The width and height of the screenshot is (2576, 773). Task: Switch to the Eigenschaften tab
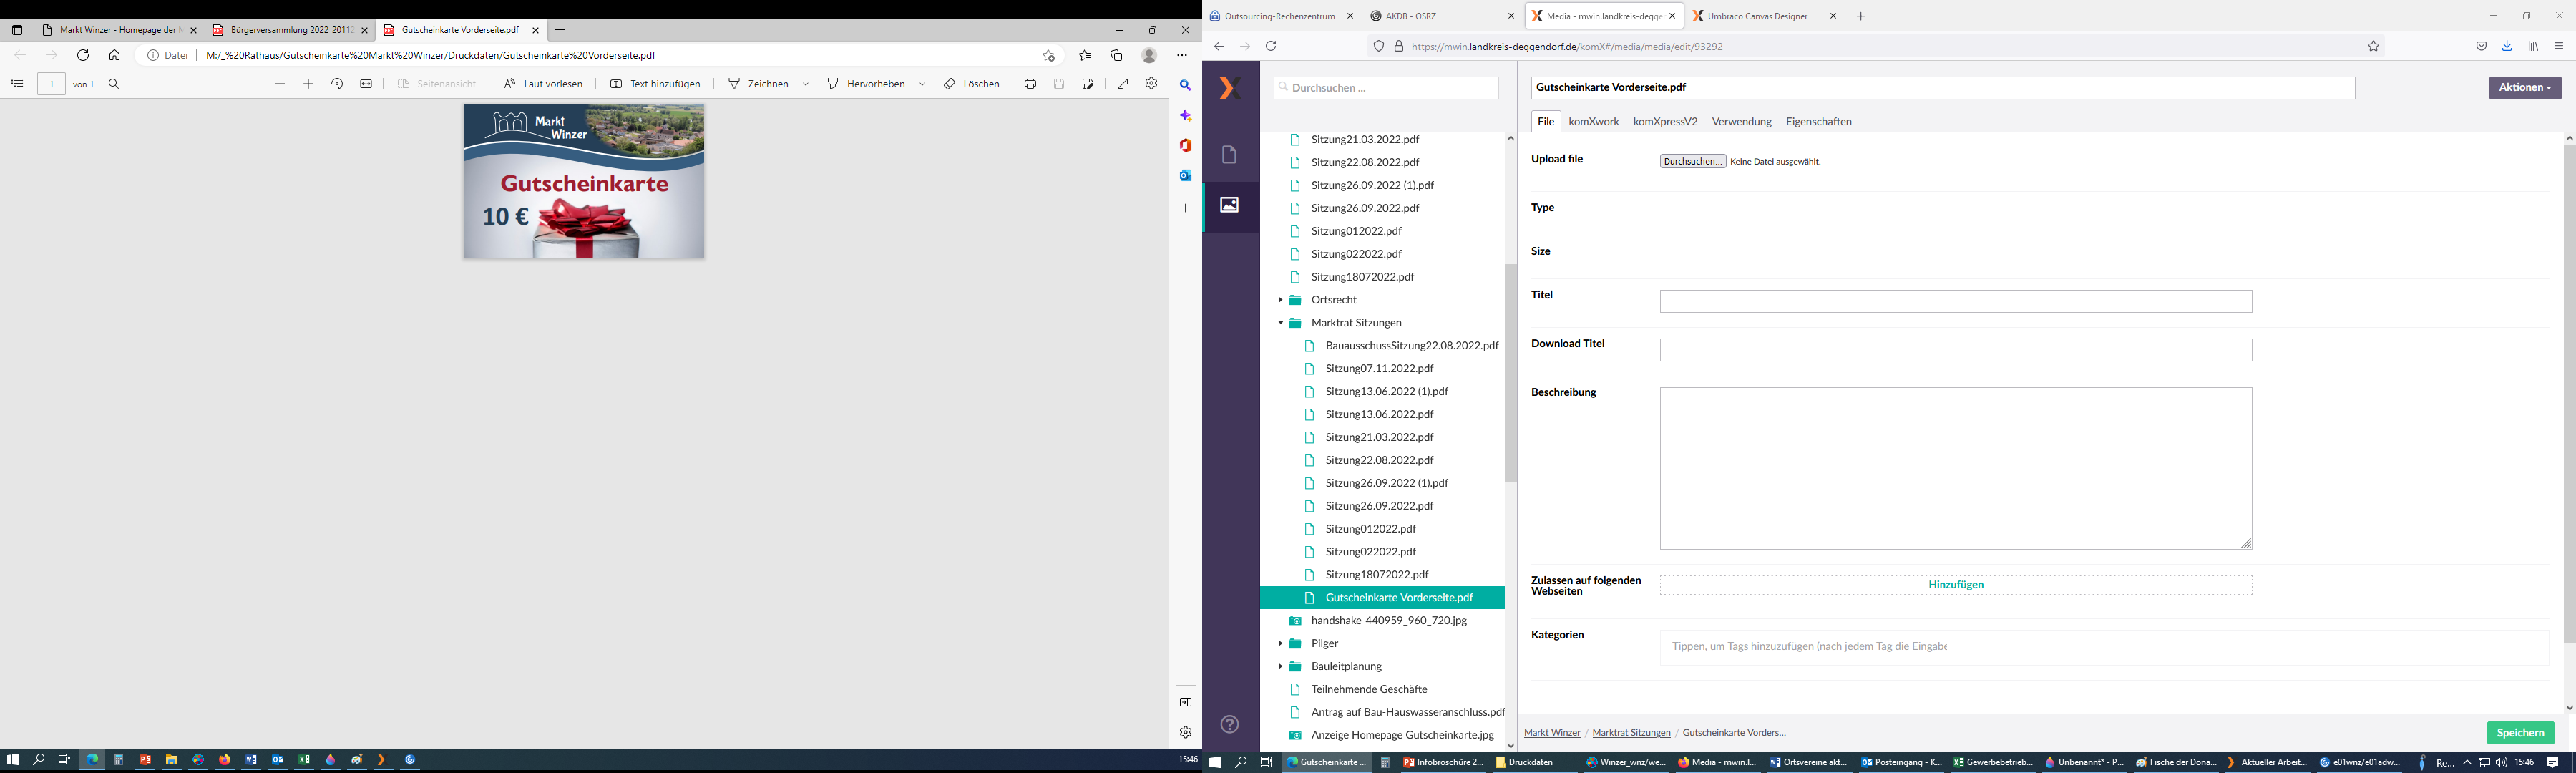[x=1818, y=122]
